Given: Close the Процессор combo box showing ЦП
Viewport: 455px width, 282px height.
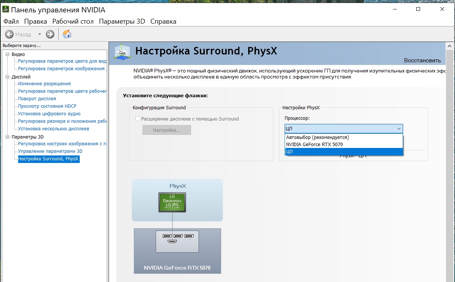Looking at the screenshot, I should [344, 129].
